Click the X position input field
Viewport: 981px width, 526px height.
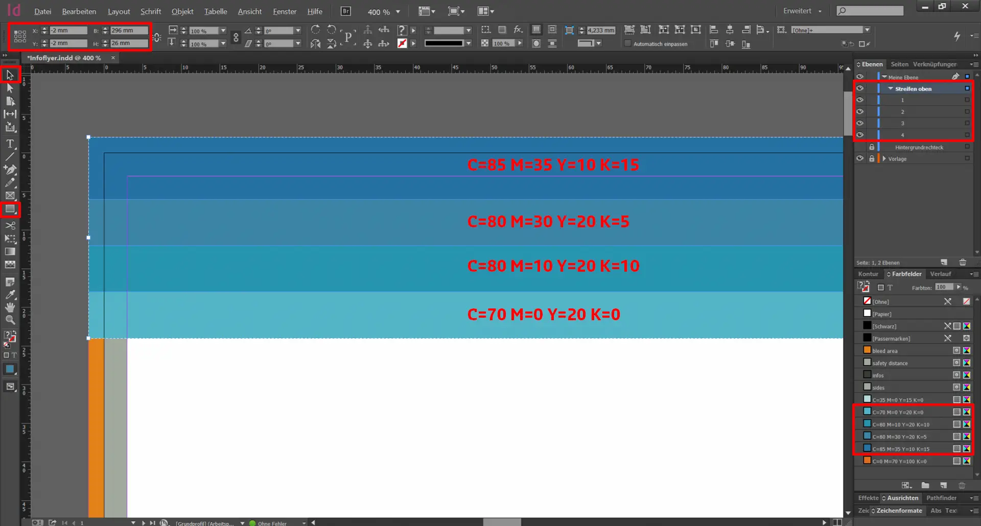(x=68, y=31)
